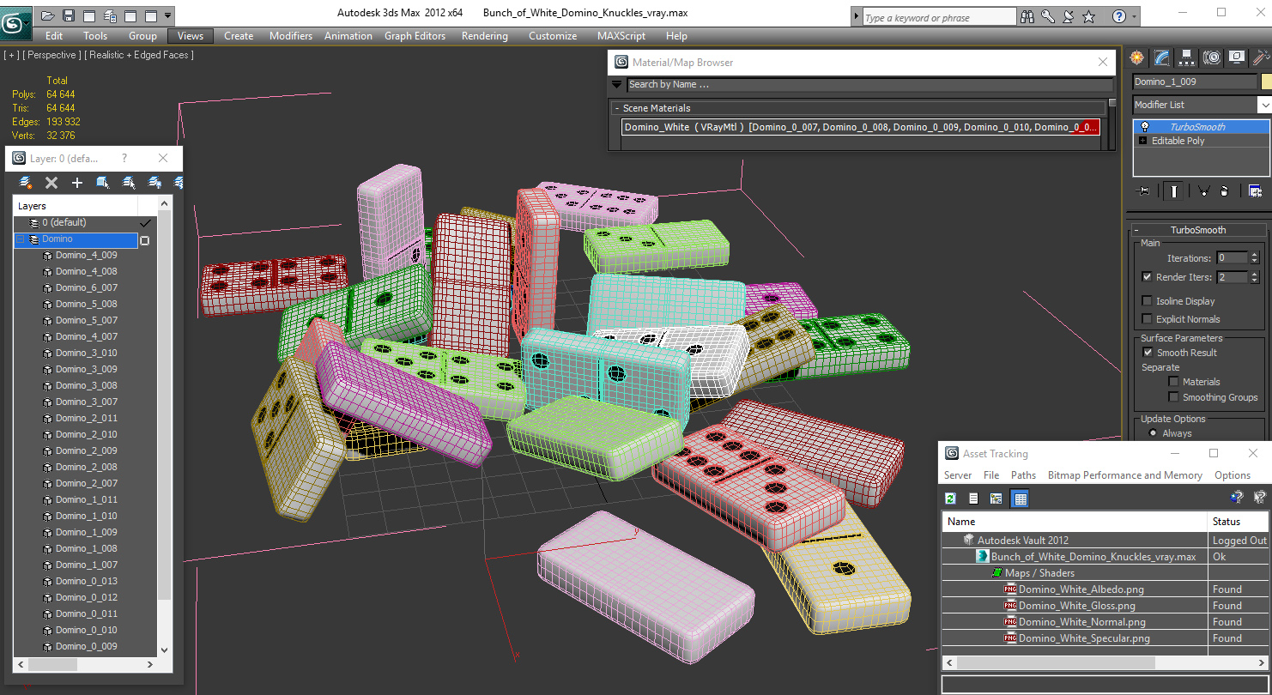This screenshot has height=695, width=1272.
Task: Open Bitmap Performance and Memory menu
Action: click(1125, 475)
